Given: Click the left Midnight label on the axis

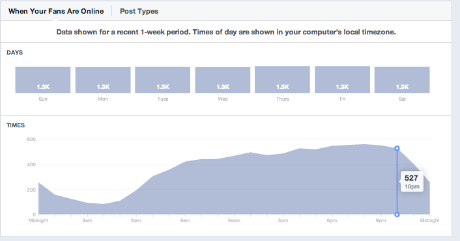Looking at the screenshot, I should [x=38, y=220].
